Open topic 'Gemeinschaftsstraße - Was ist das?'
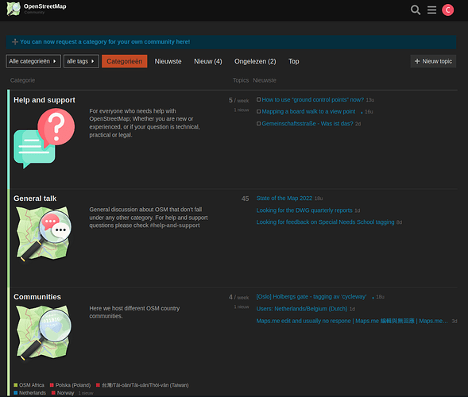This screenshot has height=397, width=468. point(307,124)
